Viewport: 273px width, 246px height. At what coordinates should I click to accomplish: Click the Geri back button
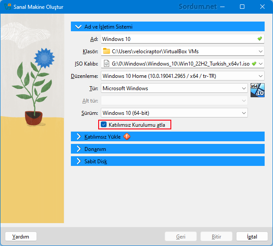tap(181, 236)
